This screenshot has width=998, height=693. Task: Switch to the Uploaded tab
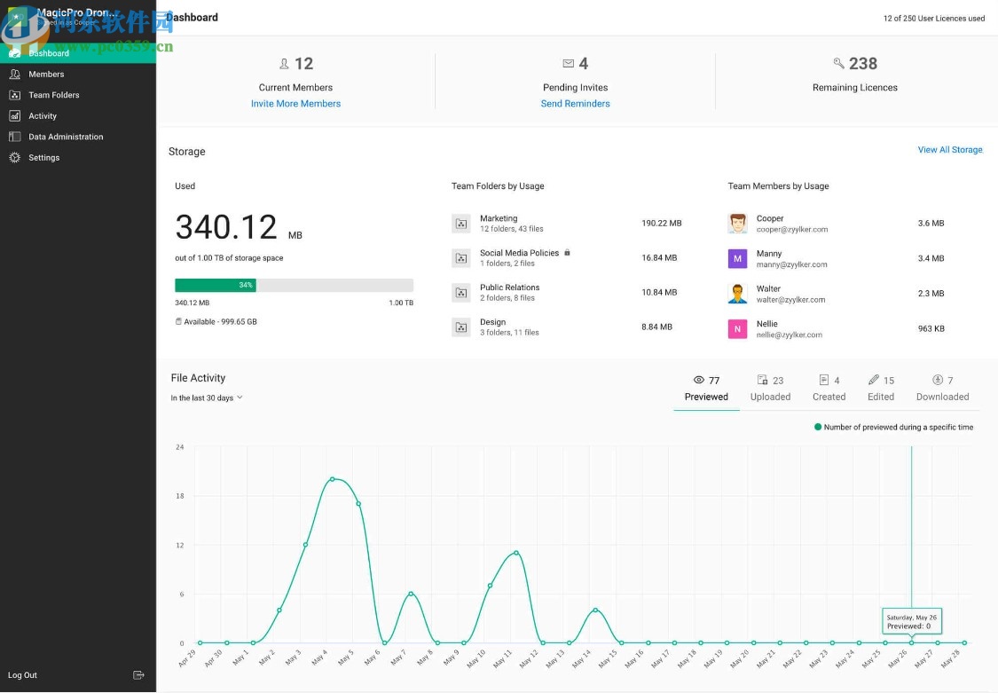click(x=769, y=397)
